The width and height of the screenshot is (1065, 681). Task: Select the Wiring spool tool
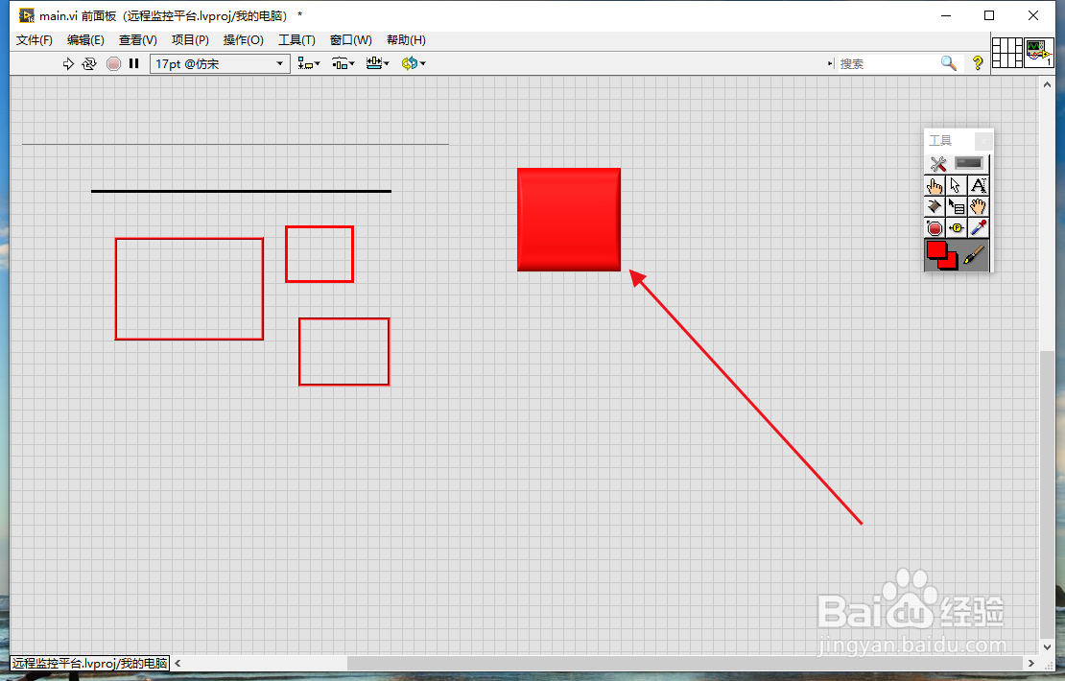tap(935, 207)
